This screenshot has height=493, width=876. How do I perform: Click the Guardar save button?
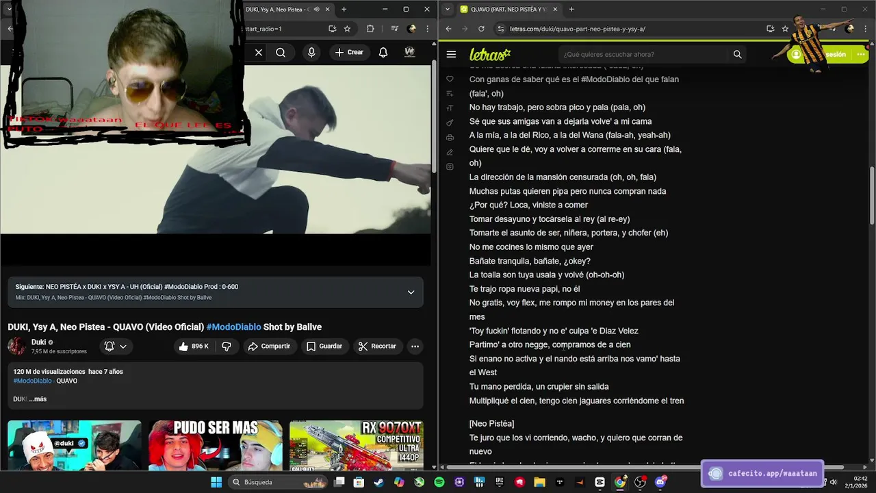tap(324, 346)
